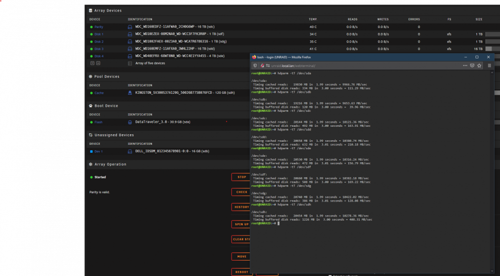Bookmark this page with star icon
Screen dimensions: 500x276
[479, 65]
